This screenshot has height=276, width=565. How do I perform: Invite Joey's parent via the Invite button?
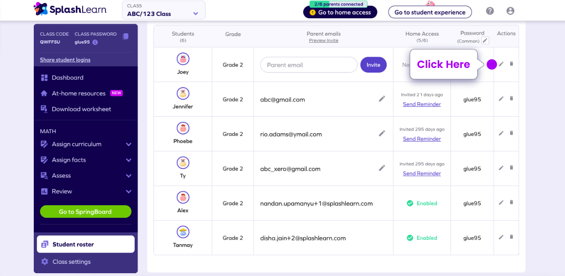pyautogui.click(x=373, y=65)
